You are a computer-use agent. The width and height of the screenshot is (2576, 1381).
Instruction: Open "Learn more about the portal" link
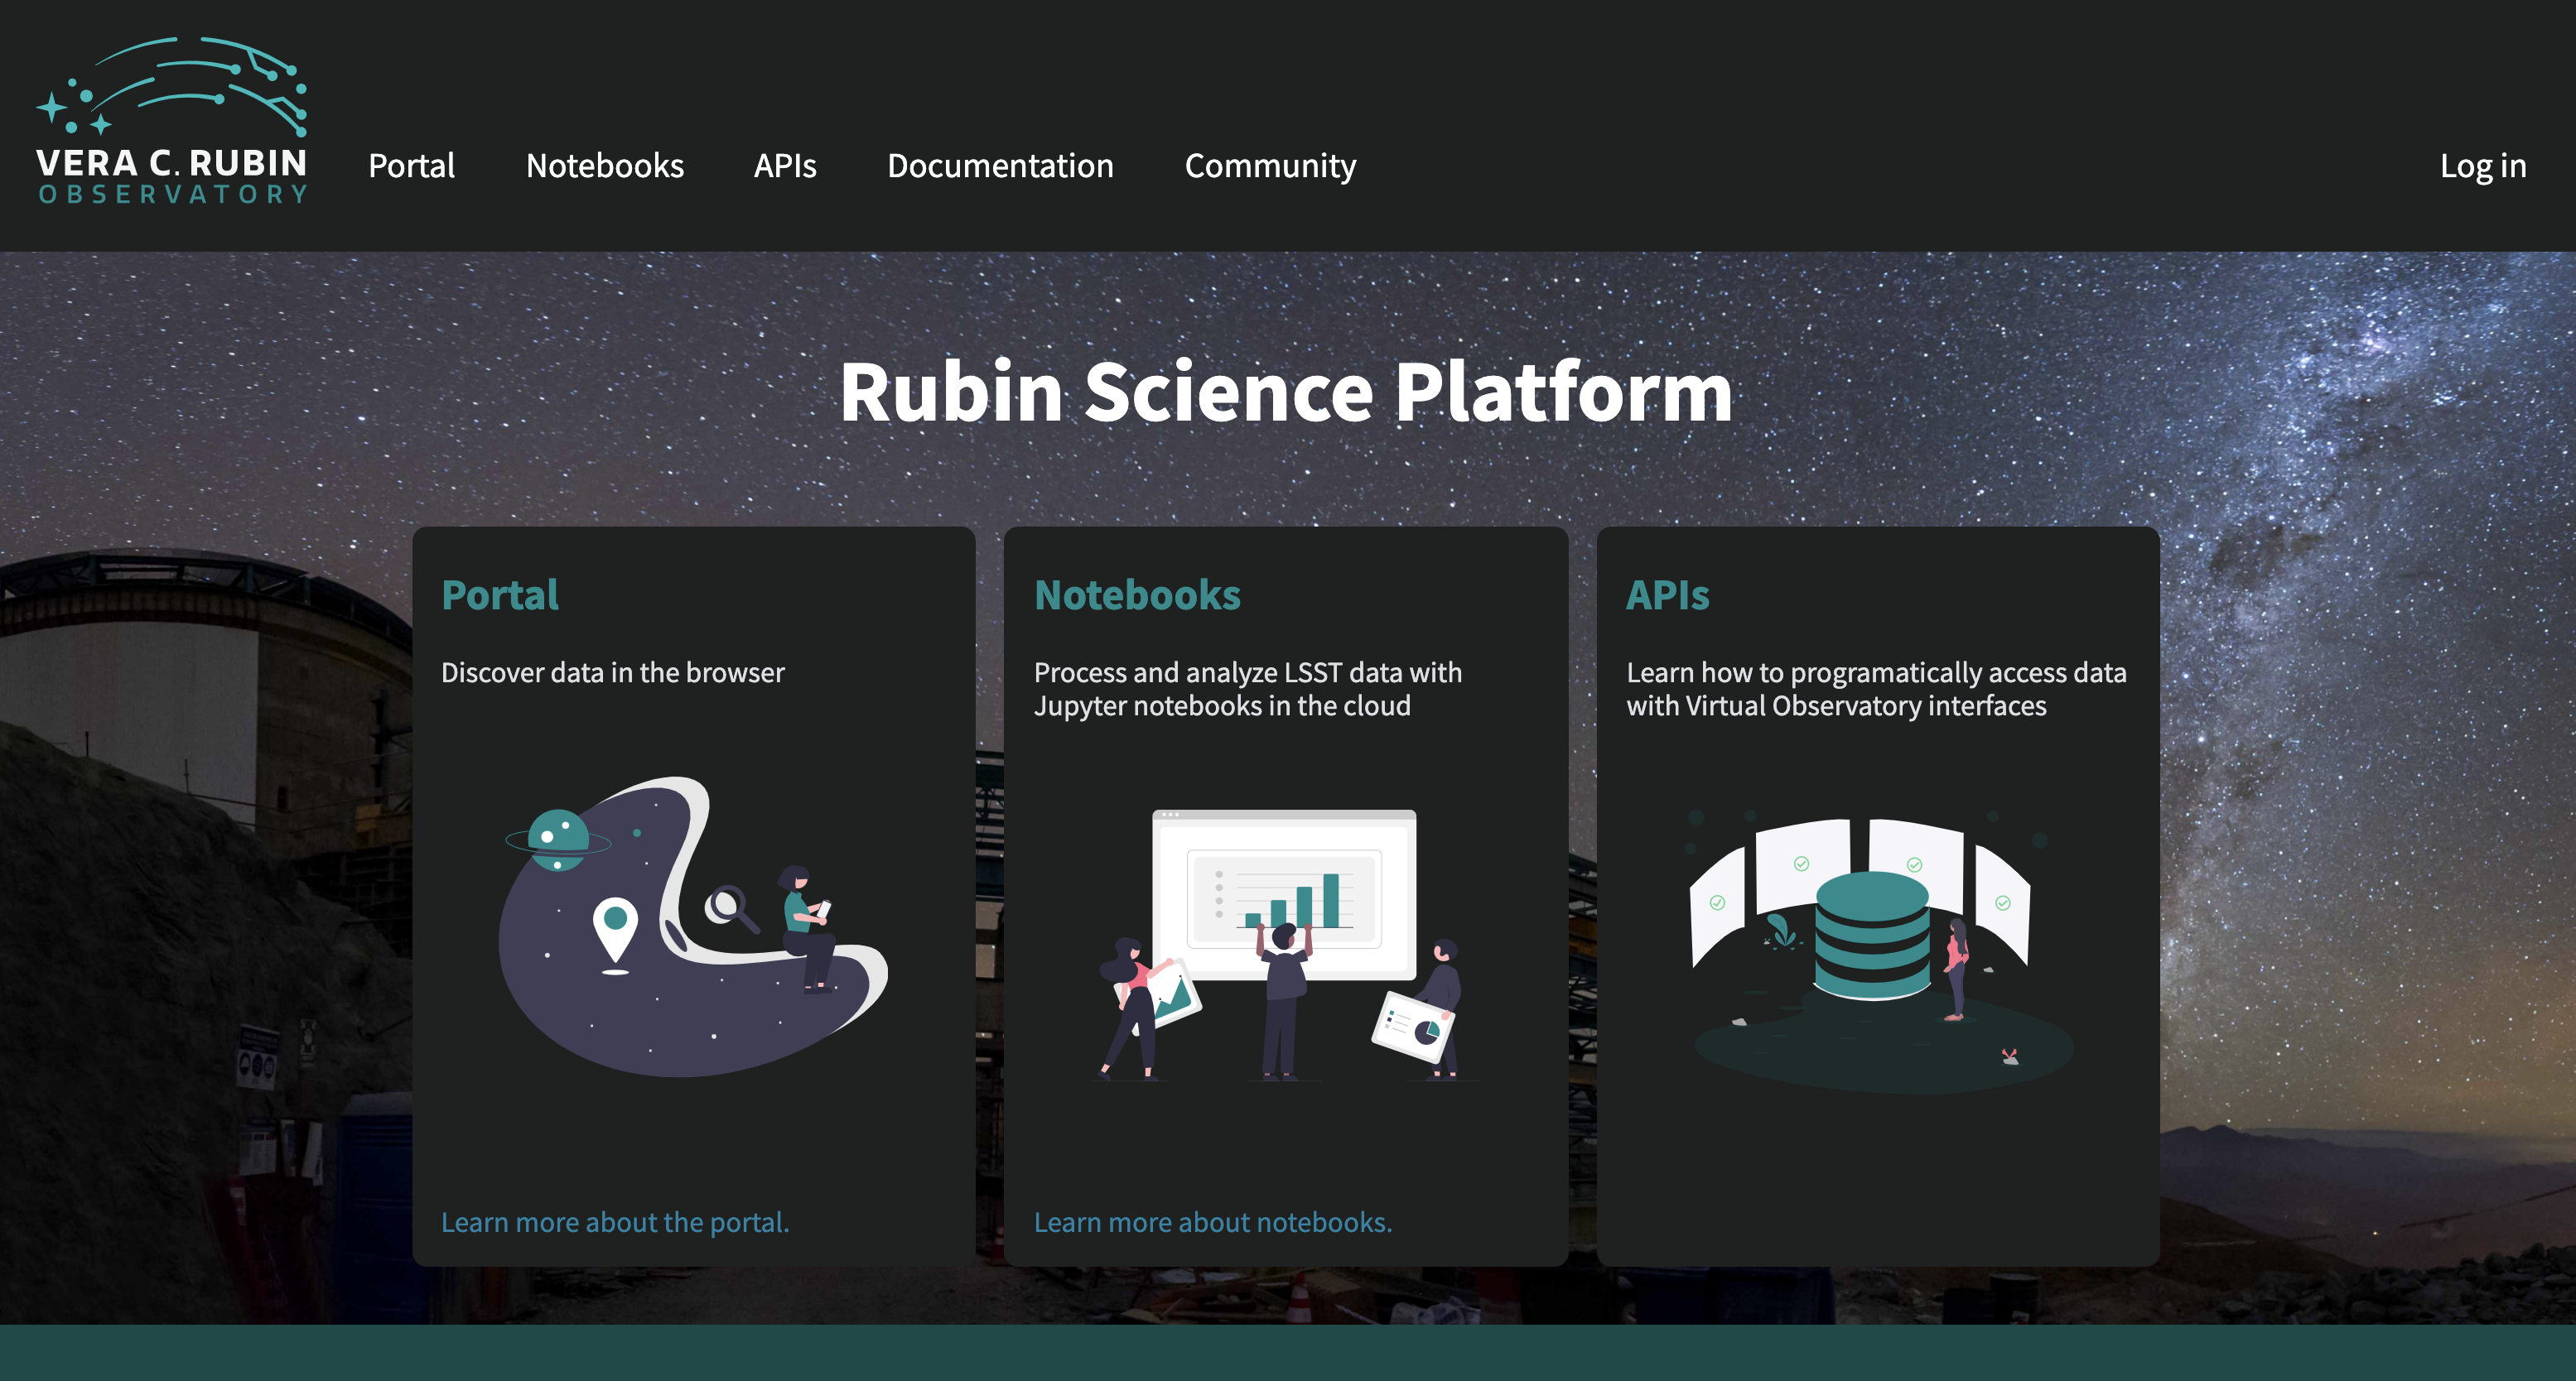[x=616, y=1221]
